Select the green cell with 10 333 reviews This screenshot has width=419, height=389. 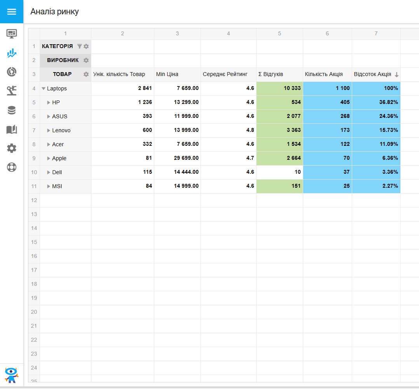pyautogui.click(x=279, y=88)
